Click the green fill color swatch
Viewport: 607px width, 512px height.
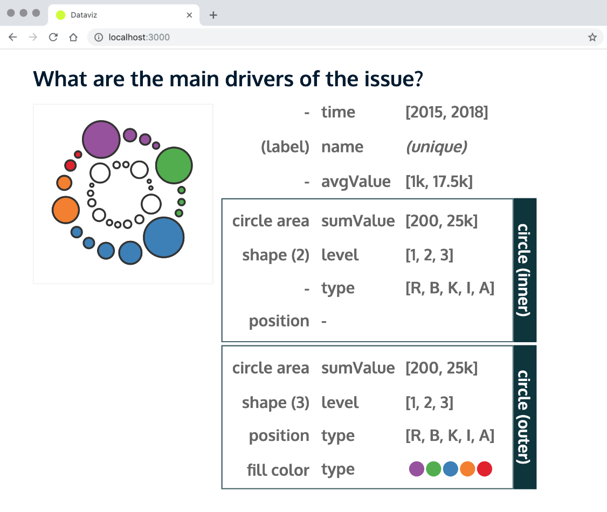coord(433,469)
